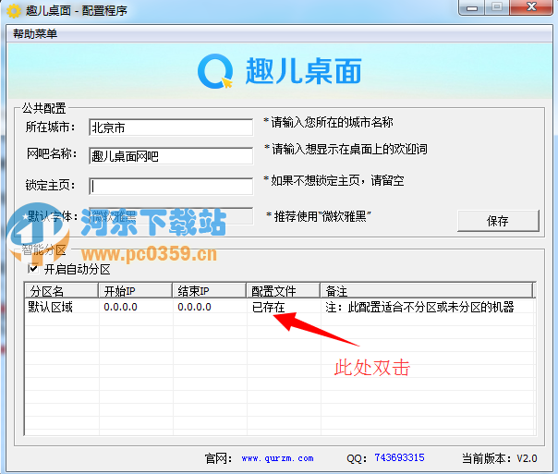Click the 分区名 column header
This screenshot has width=558, height=474.
[x=62, y=291]
